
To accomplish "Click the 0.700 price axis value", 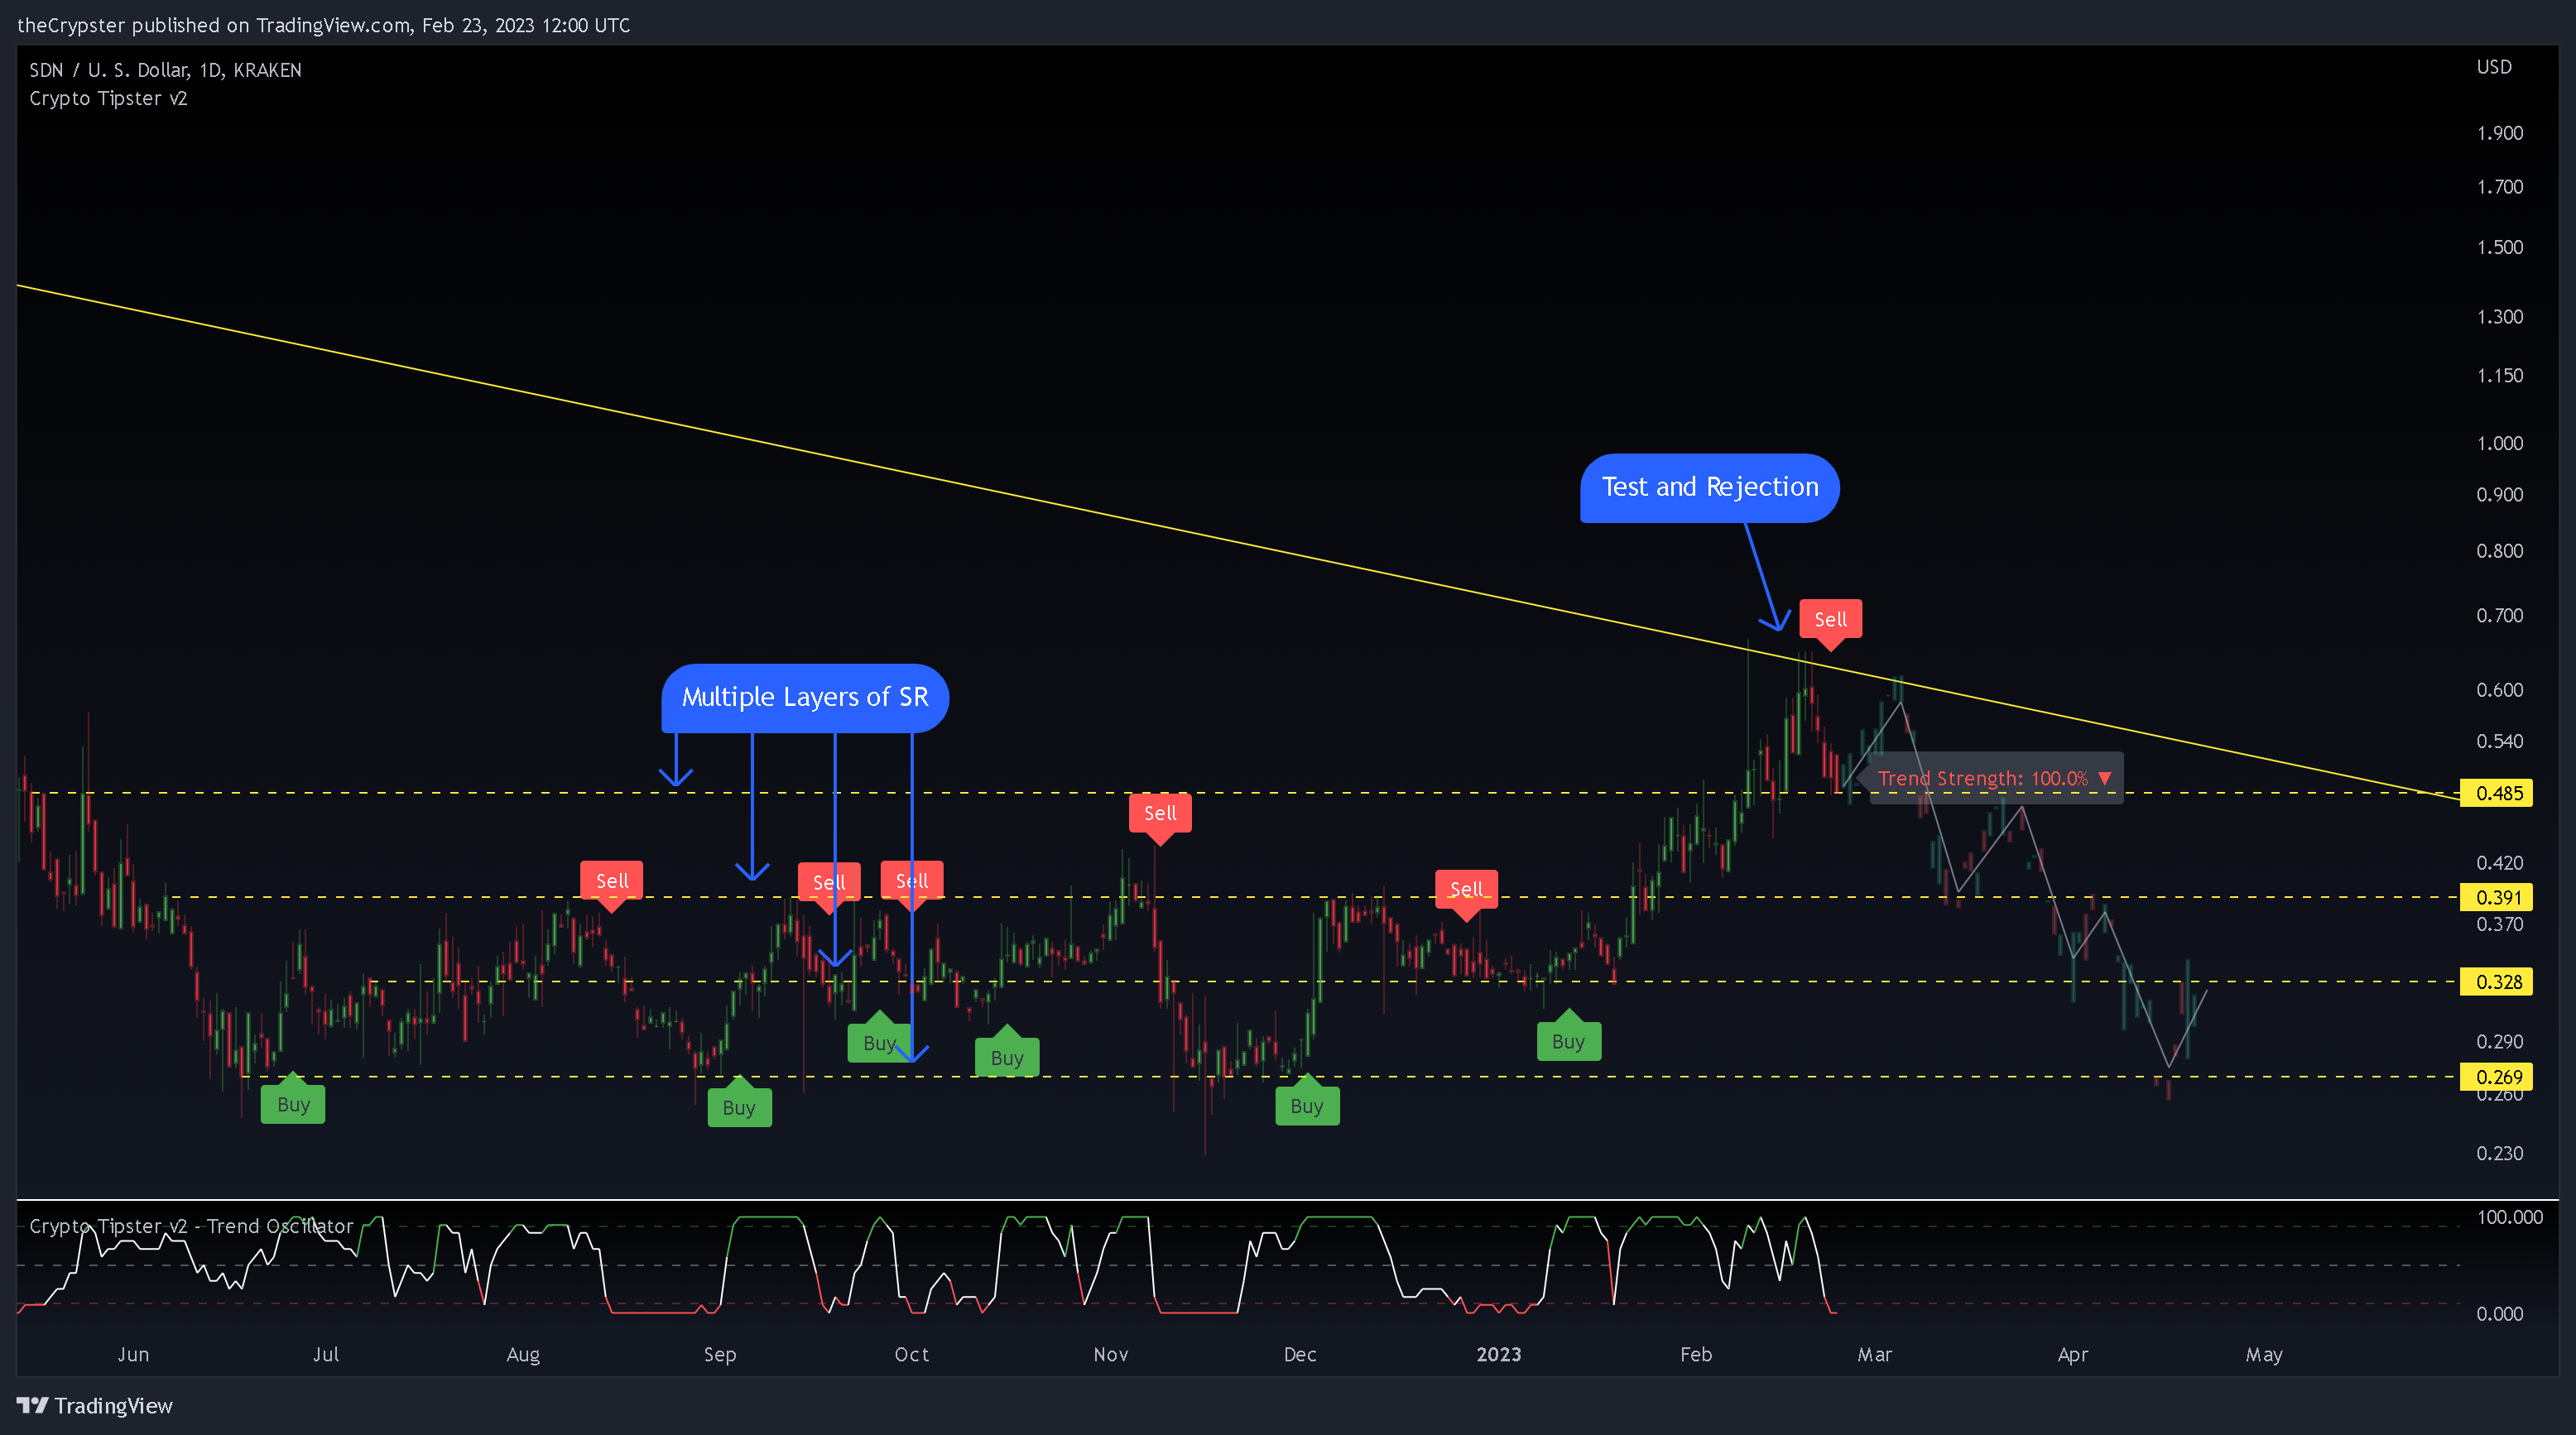I will (x=2499, y=615).
